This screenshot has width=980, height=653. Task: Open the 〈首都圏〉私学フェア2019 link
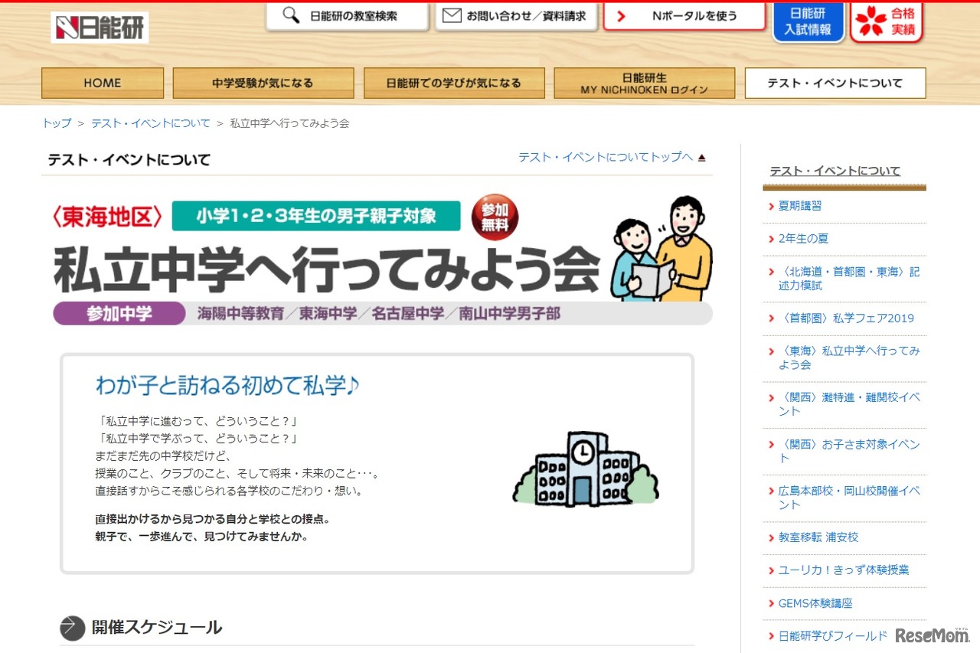click(846, 318)
